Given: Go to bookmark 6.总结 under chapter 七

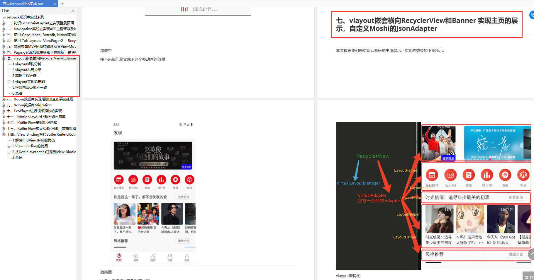Looking at the screenshot, I should pyautogui.click(x=17, y=93).
